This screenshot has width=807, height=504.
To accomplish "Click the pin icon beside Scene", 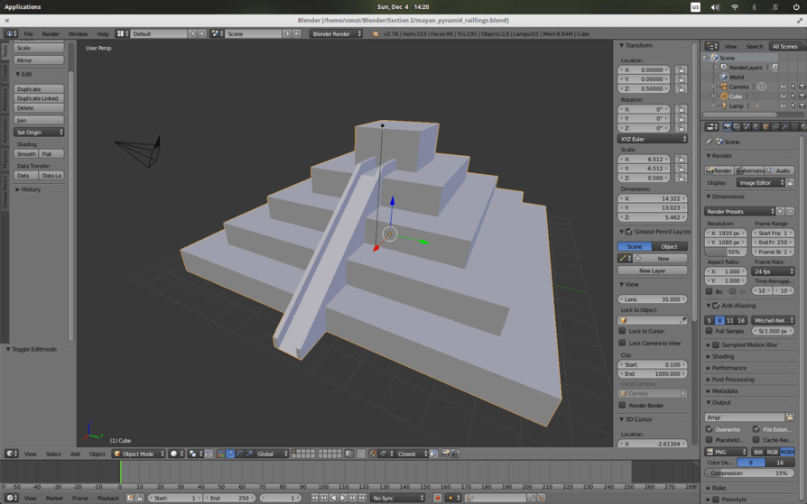I will click(710, 142).
